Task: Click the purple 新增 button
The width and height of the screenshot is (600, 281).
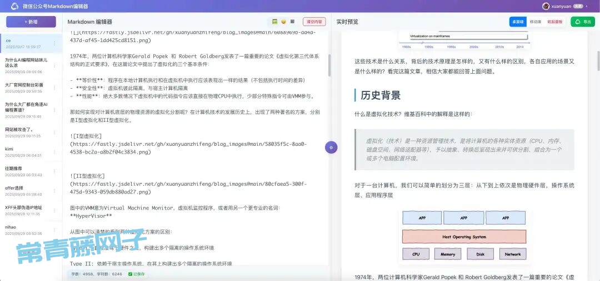Action: coord(31,22)
